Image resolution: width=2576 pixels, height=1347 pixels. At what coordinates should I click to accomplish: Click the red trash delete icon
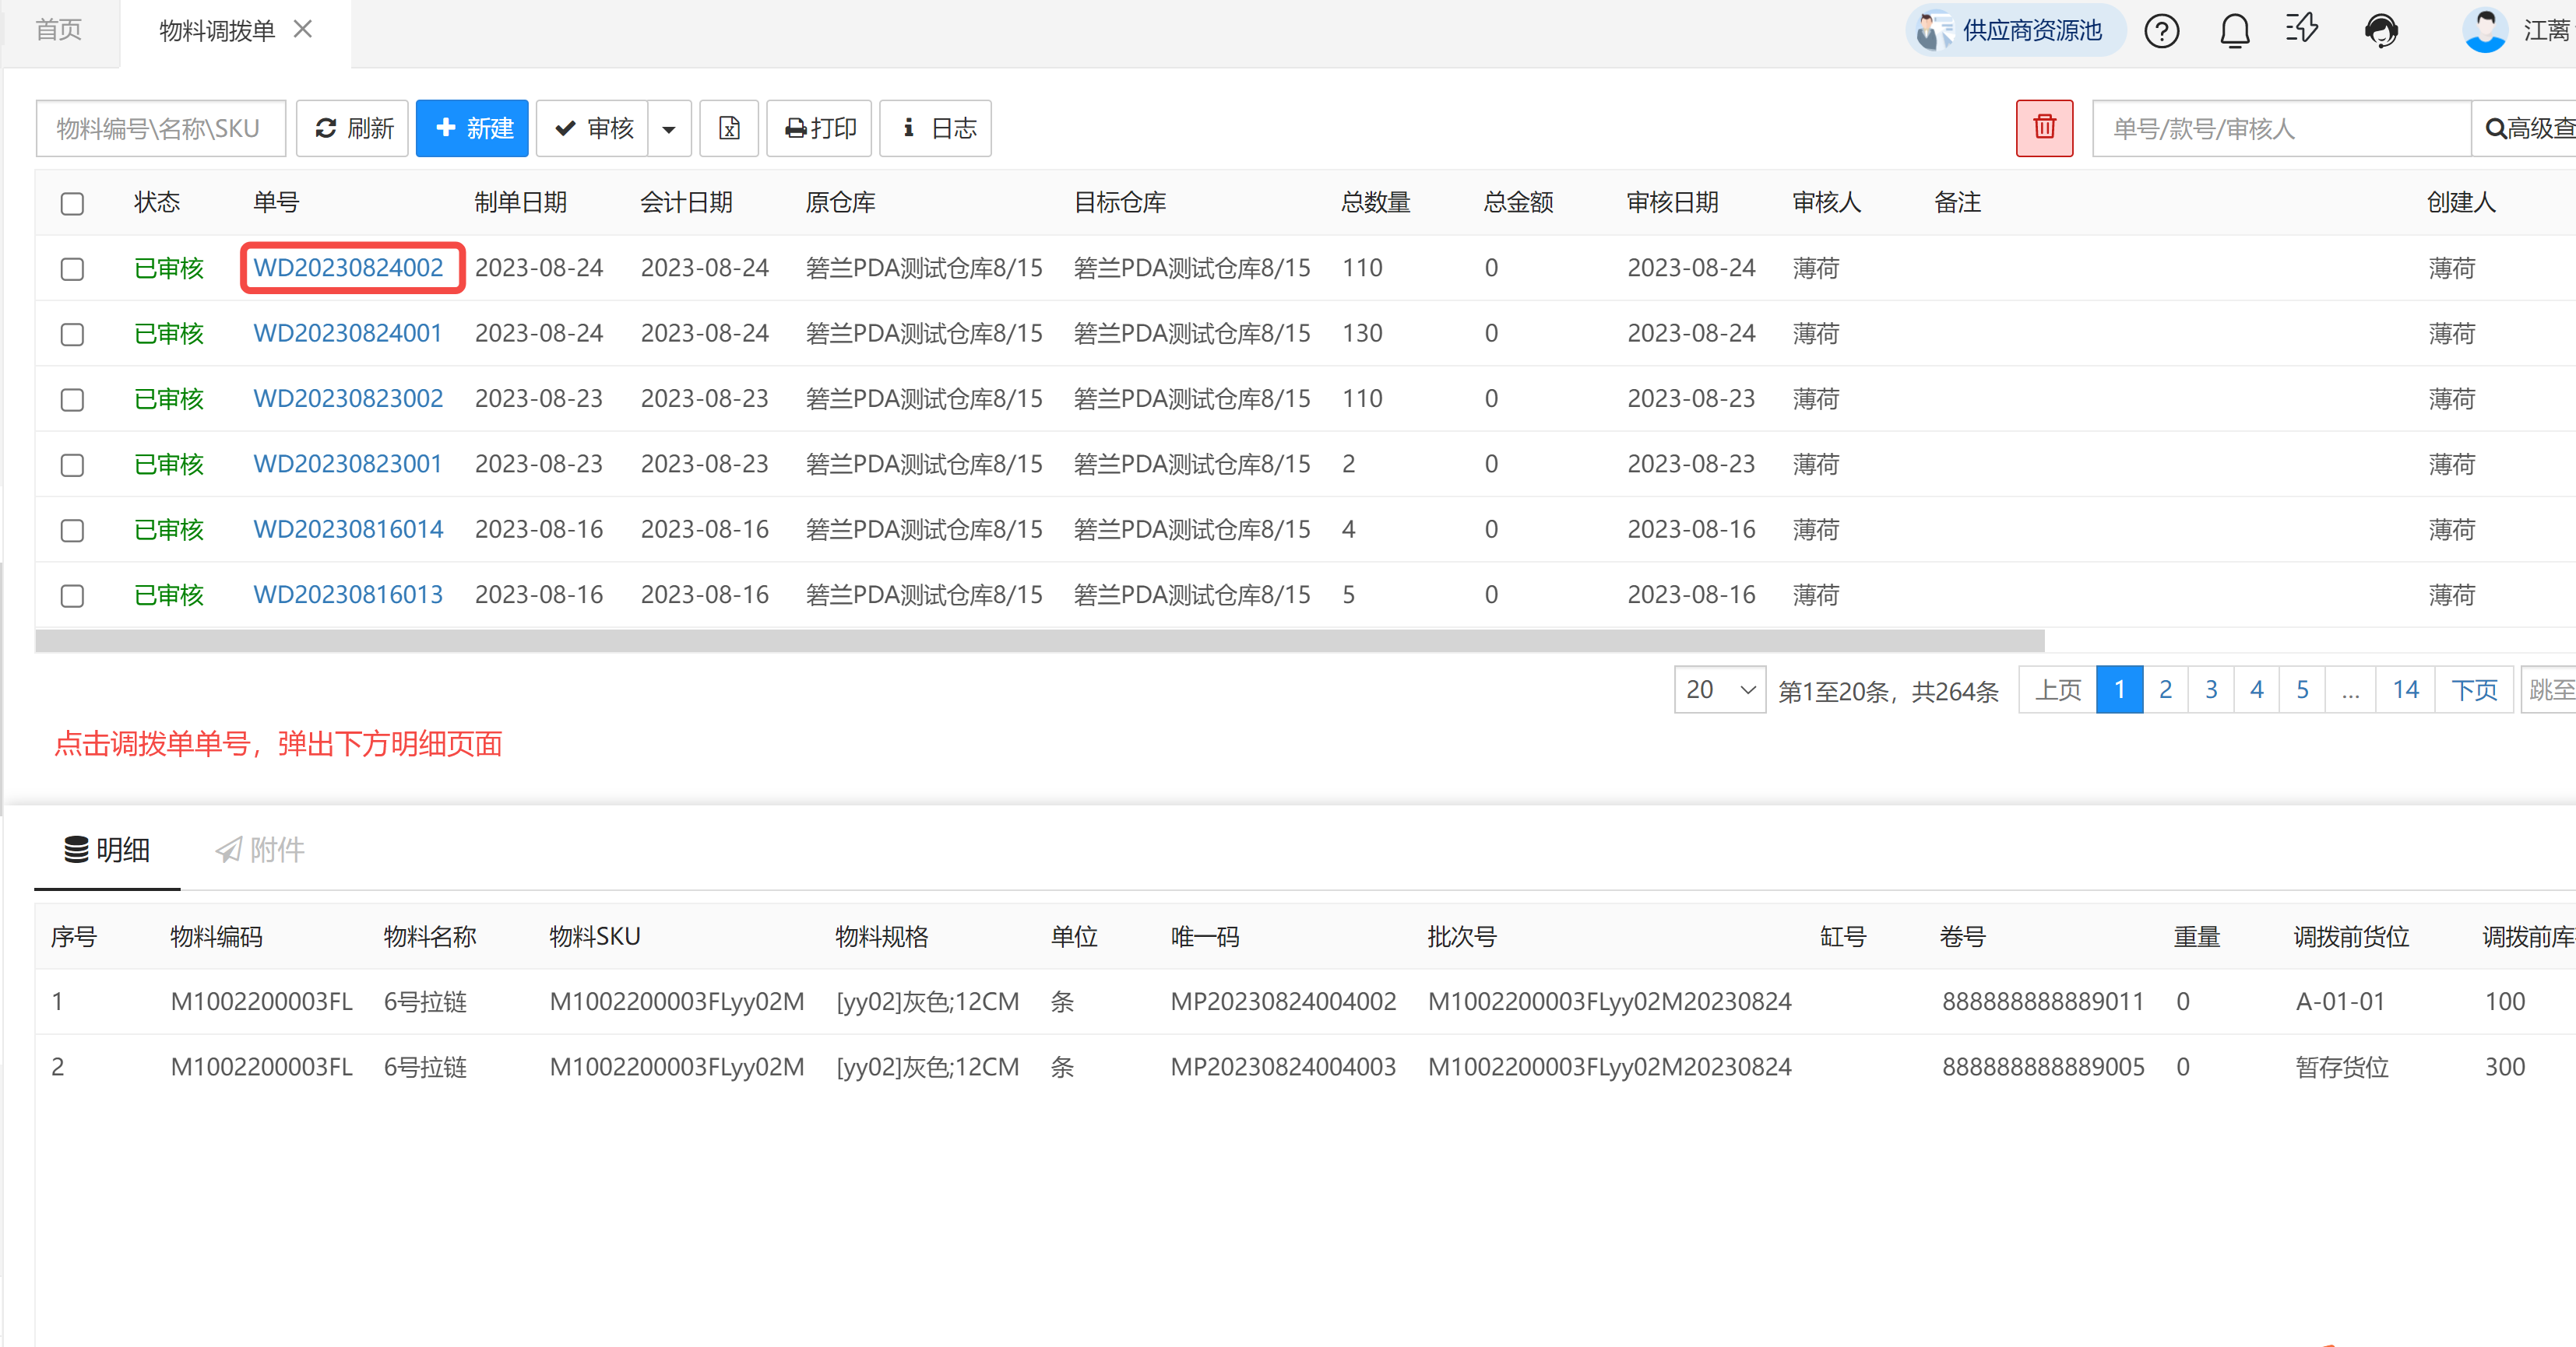(x=2043, y=128)
